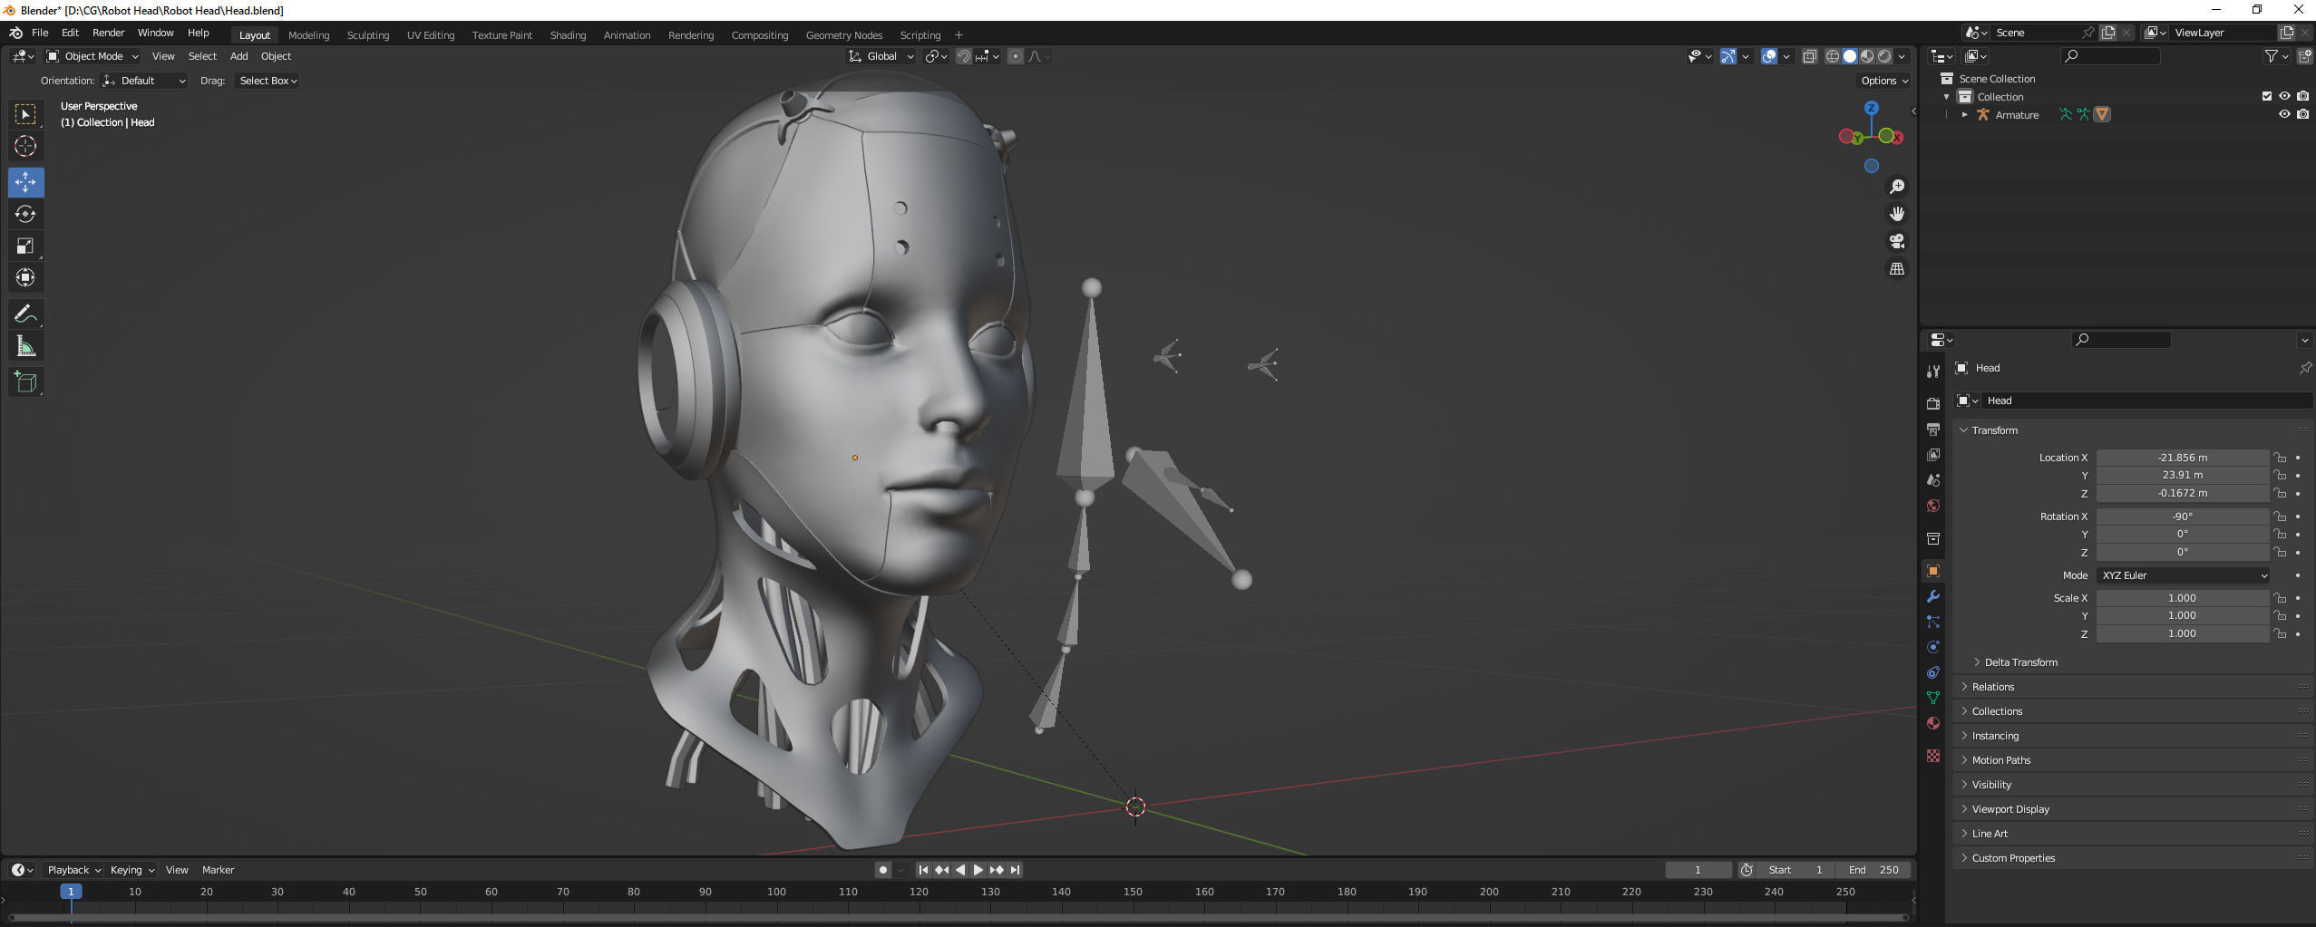The height and width of the screenshot is (927, 2316).
Task: Open the Output properties tab
Action: 1932,429
